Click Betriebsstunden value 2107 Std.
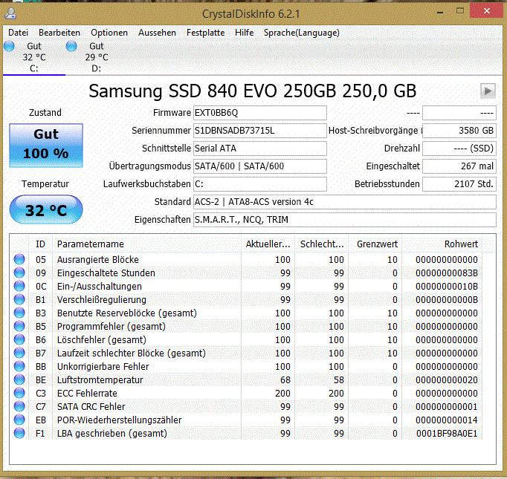This screenshot has height=479, width=507. click(459, 183)
